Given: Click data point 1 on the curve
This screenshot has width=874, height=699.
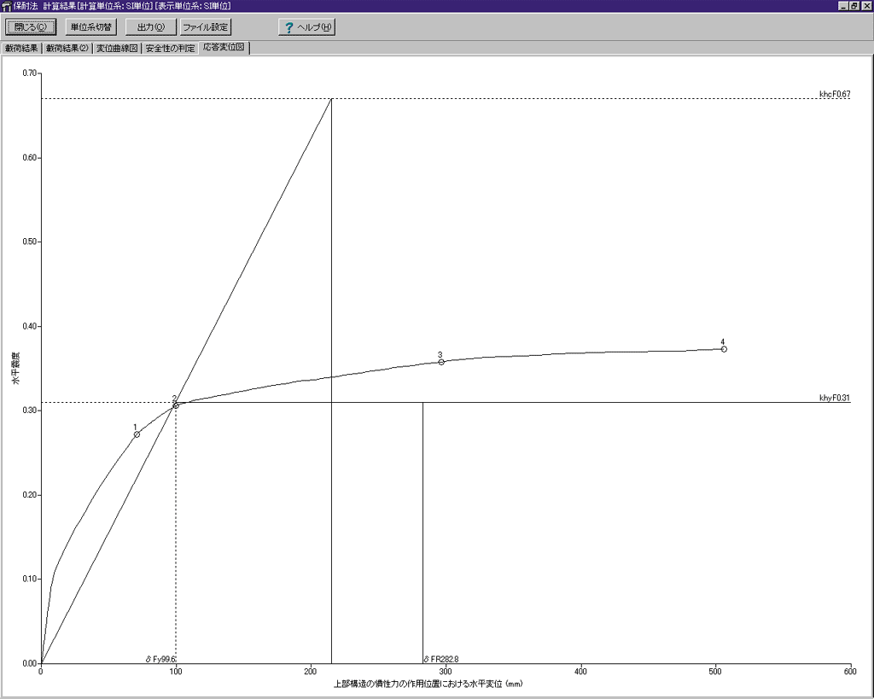Looking at the screenshot, I should [x=137, y=434].
